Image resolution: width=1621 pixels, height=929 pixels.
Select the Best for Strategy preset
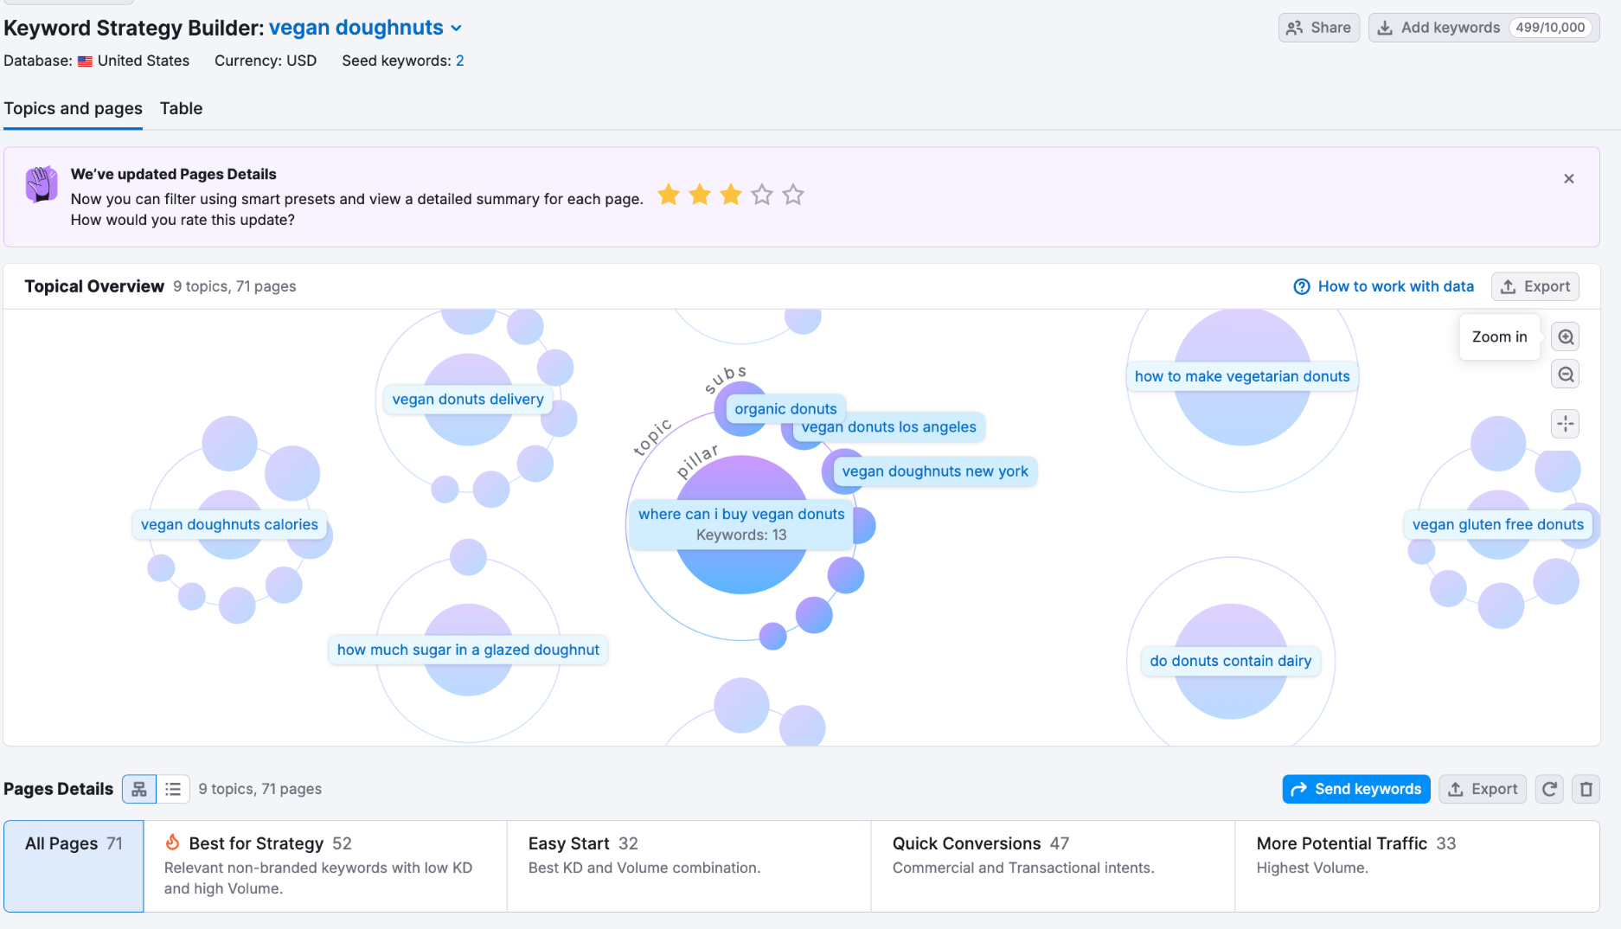[x=325, y=866]
